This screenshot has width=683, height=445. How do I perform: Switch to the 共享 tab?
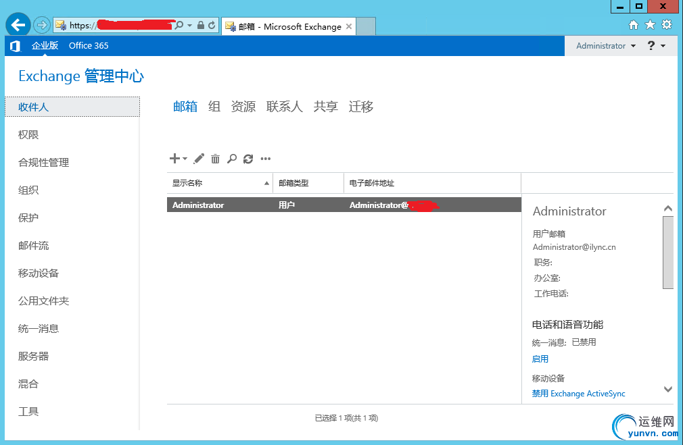pos(326,107)
